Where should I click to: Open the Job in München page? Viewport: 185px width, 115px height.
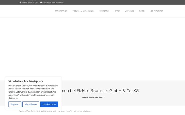[157, 11]
